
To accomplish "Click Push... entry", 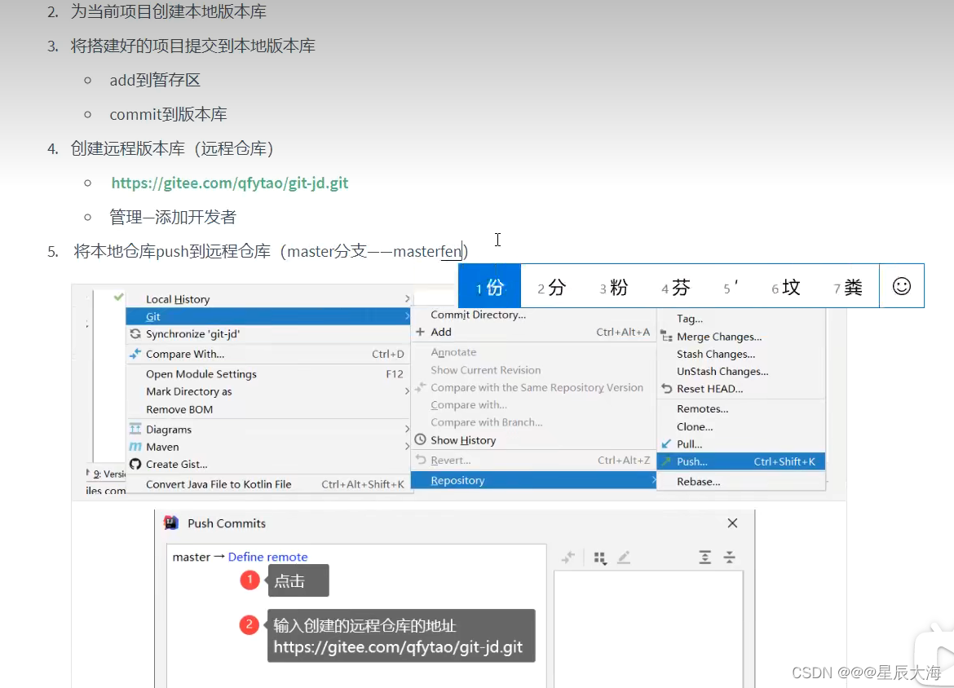I will point(741,461).
